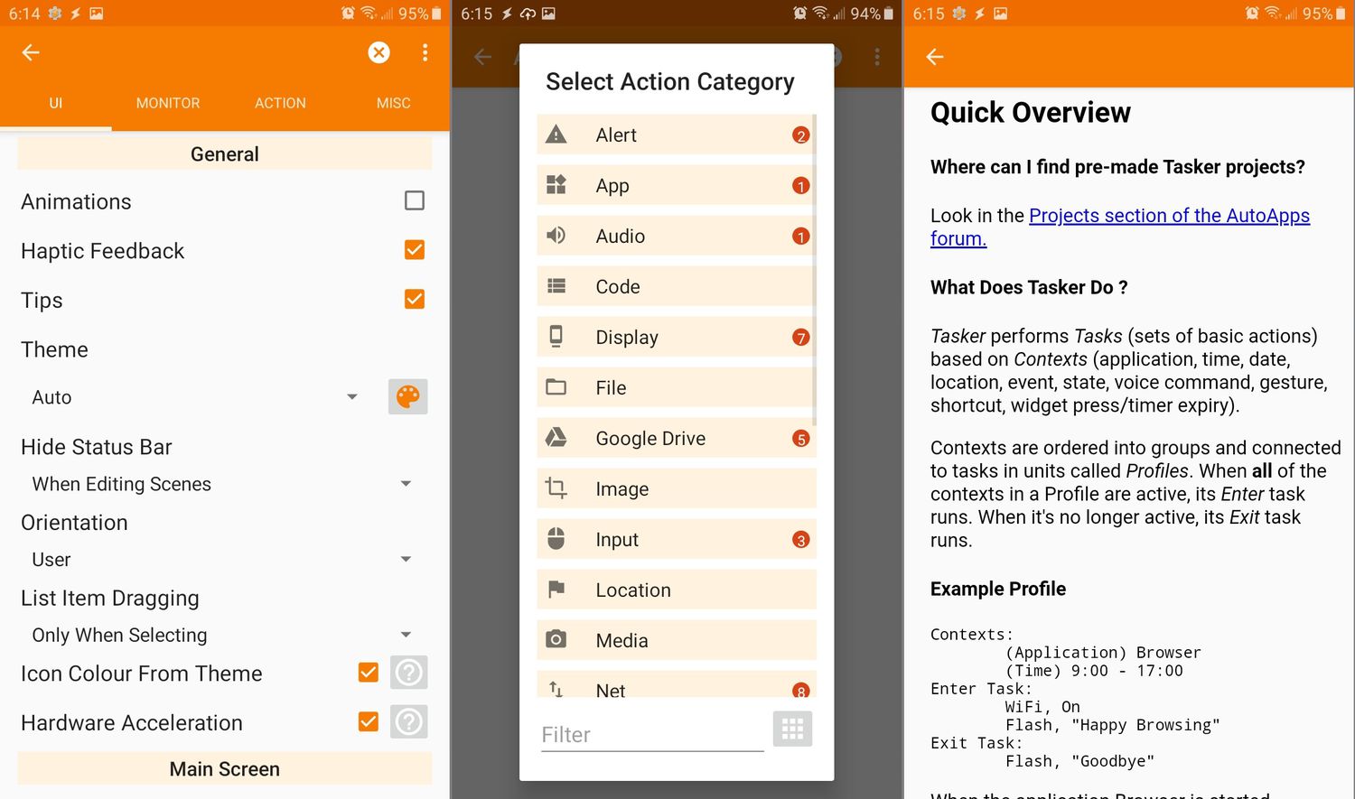Switch to the MISC tab
Image resolution: width=1355 pixels, height=799 pixels.
[x=393, y=103]
